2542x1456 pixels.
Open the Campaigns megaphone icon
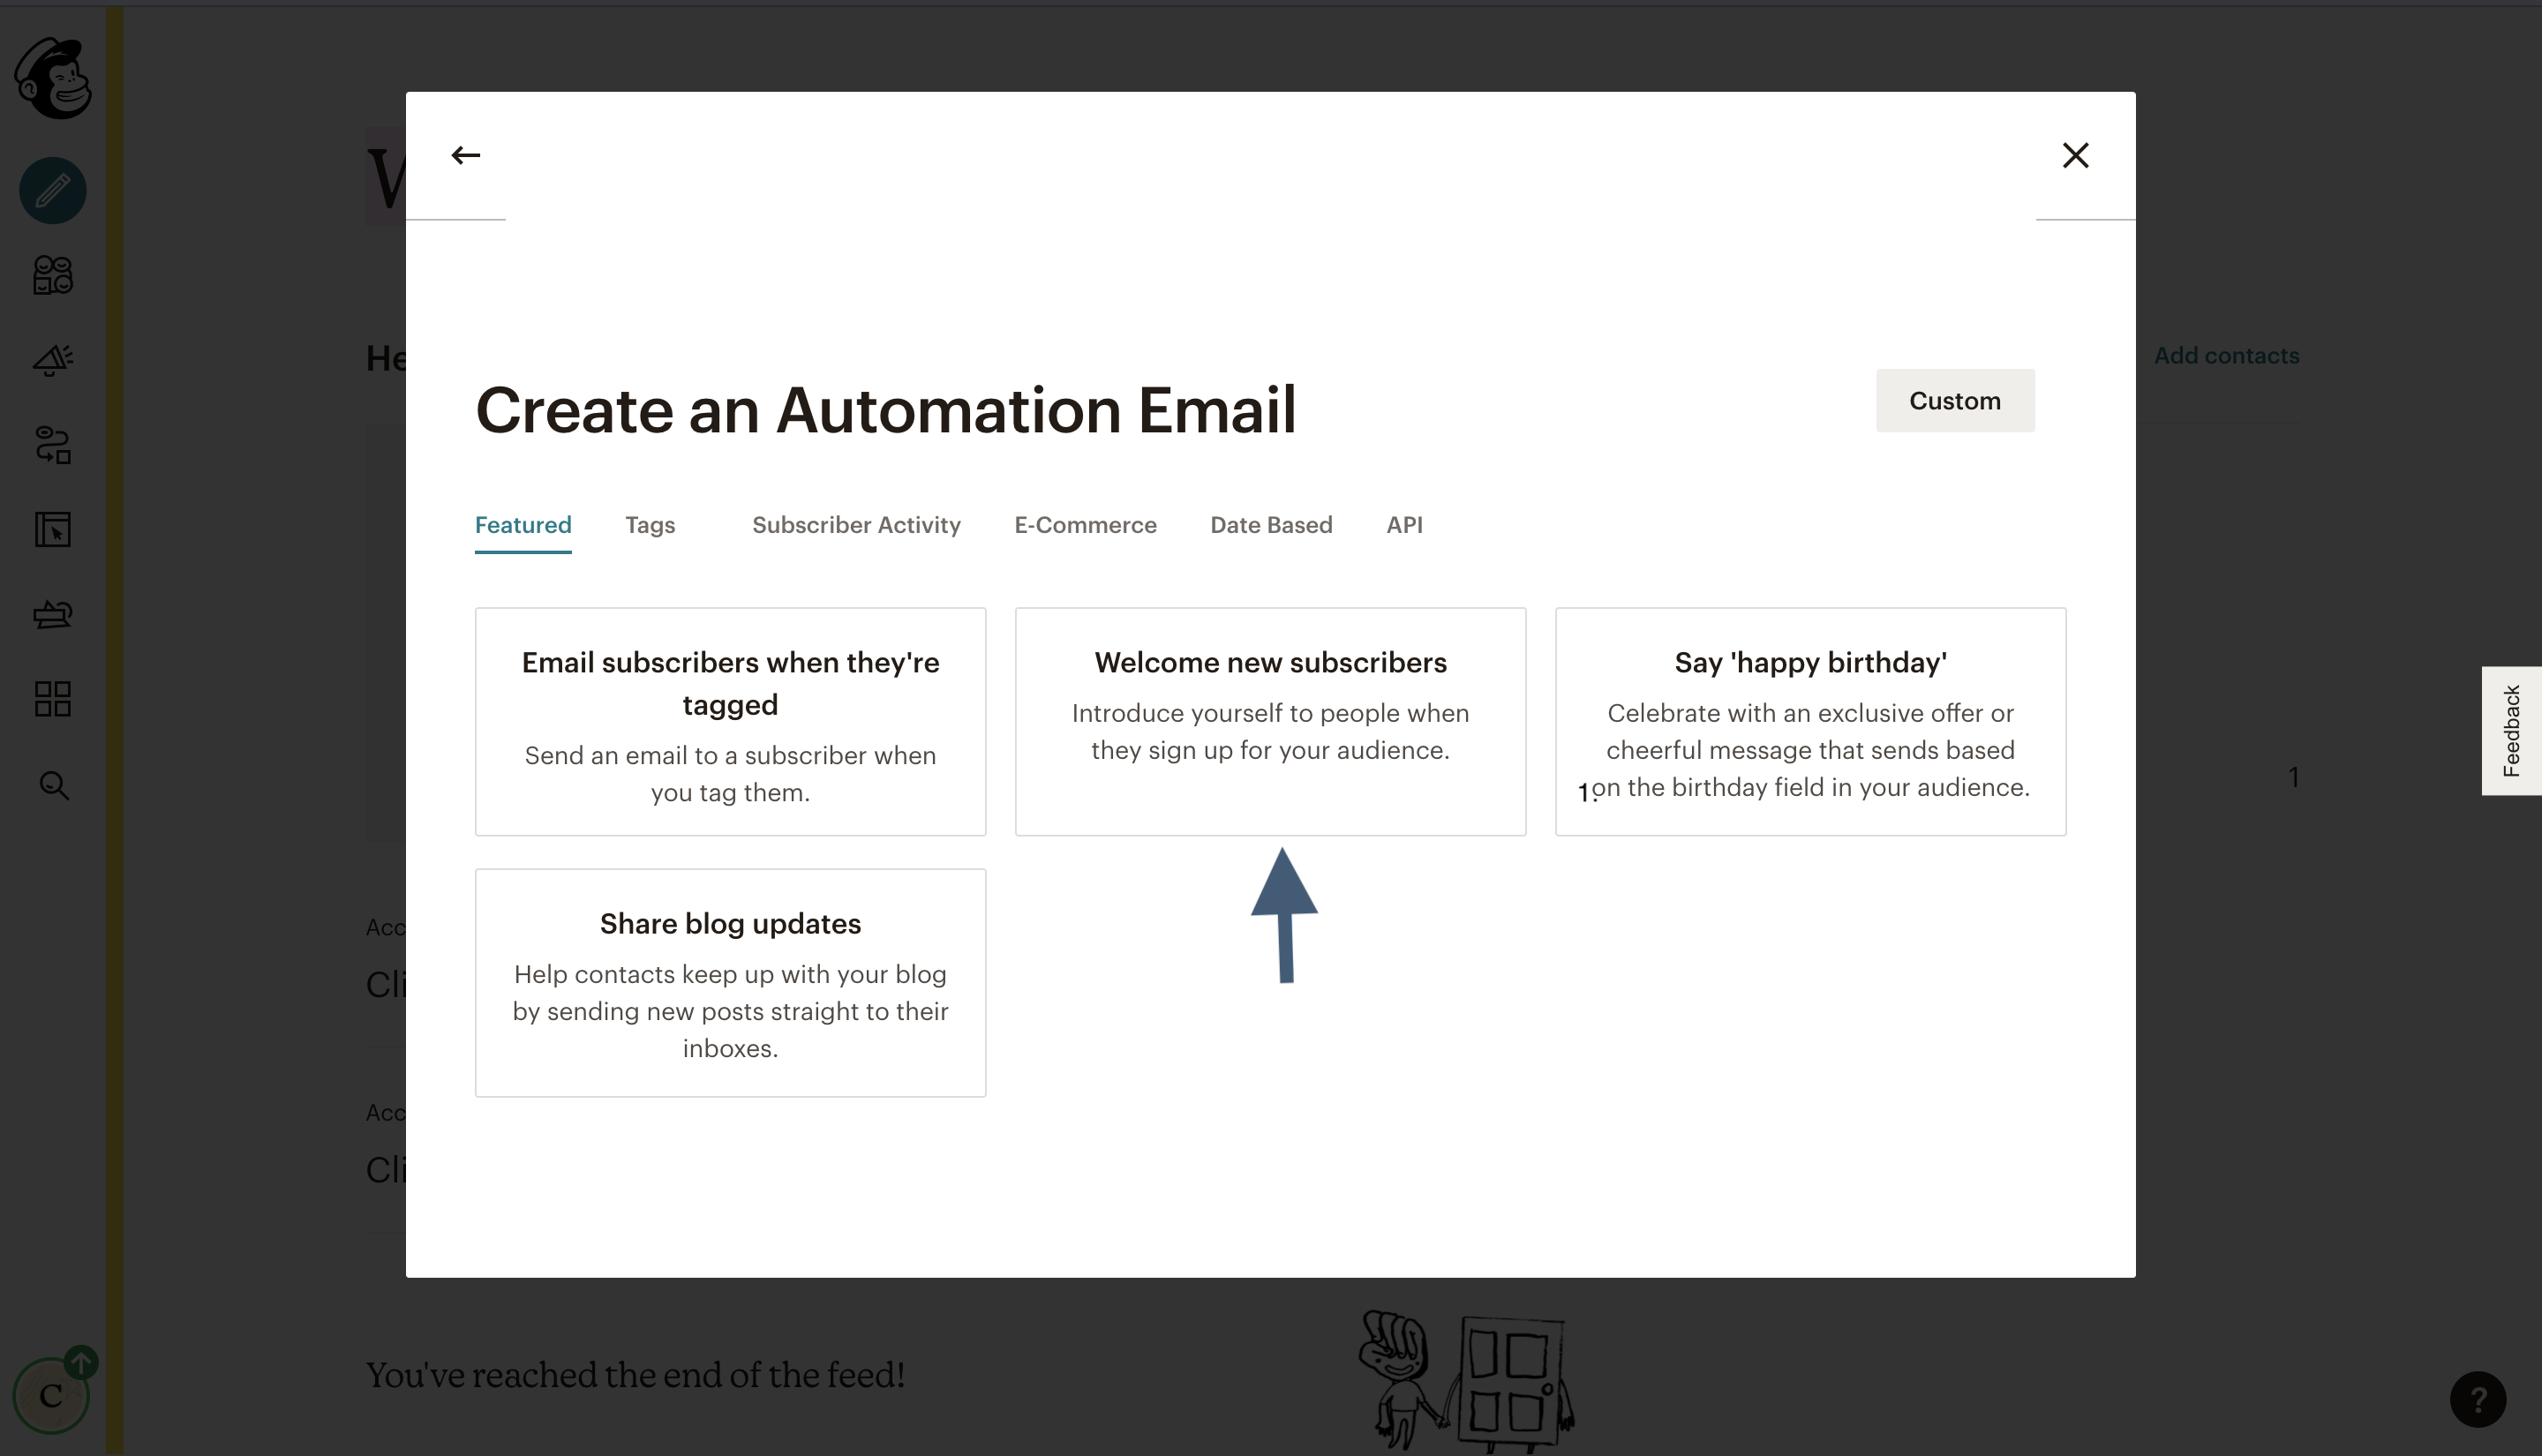click(x=53, y=360)
